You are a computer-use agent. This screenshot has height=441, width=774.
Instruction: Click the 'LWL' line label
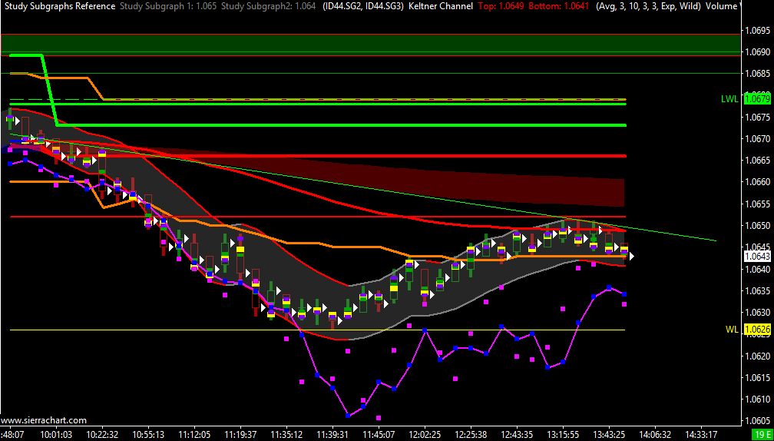729,99
